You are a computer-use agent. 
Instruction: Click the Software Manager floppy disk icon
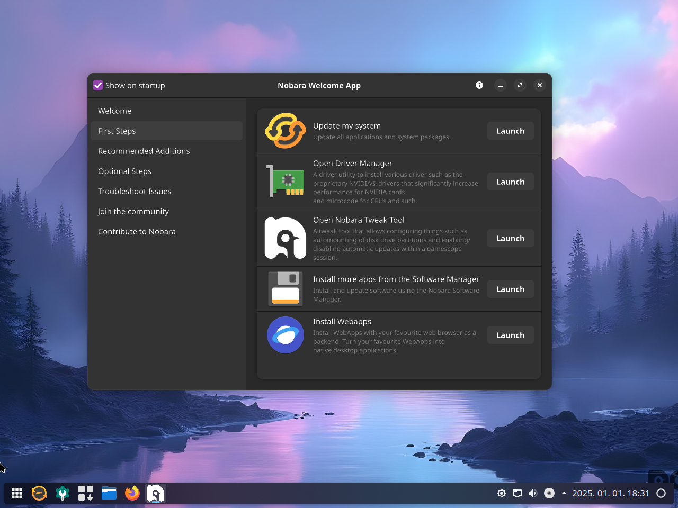286,289
